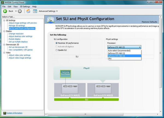Select the Samsung SyncMaster display box
This screenshot has height=118, width=164.
pyautogui.click(x=66, y=74)
